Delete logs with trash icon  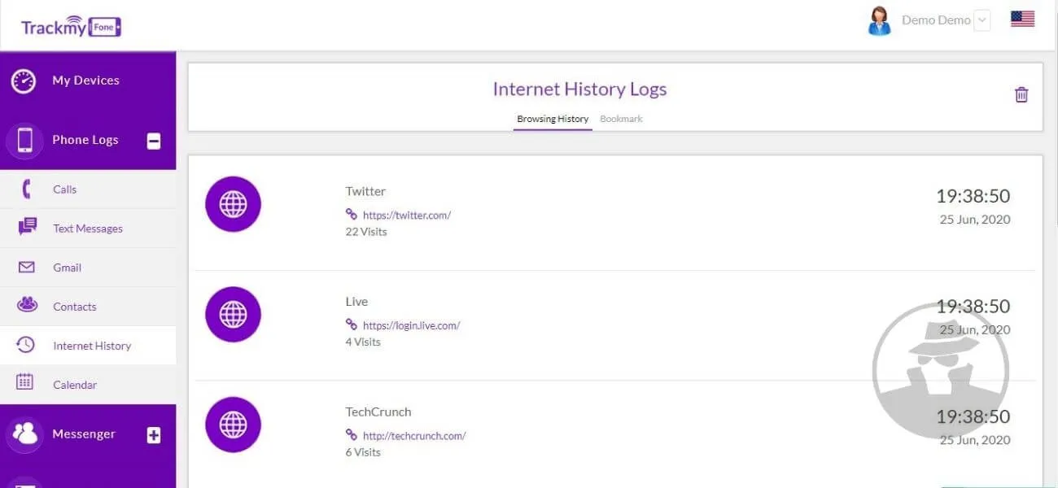[x=1021, y=94]
